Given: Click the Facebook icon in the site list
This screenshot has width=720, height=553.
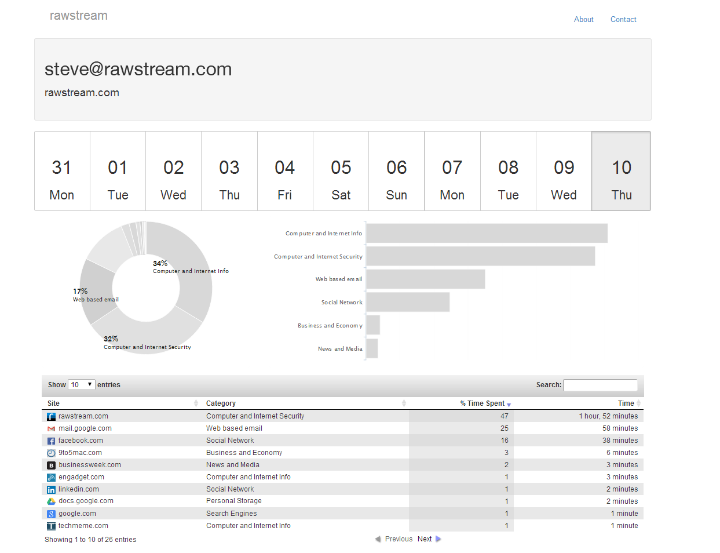Looking at the screenshot, I should 51,440.
